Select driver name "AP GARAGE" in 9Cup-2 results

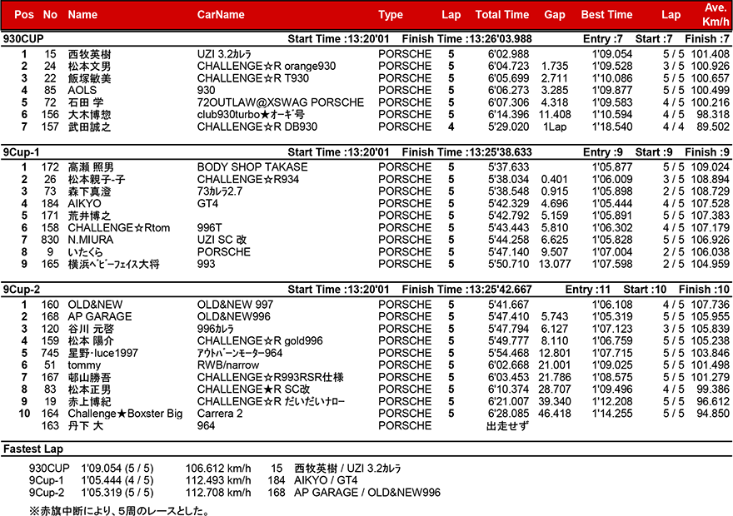click(100, 316)
